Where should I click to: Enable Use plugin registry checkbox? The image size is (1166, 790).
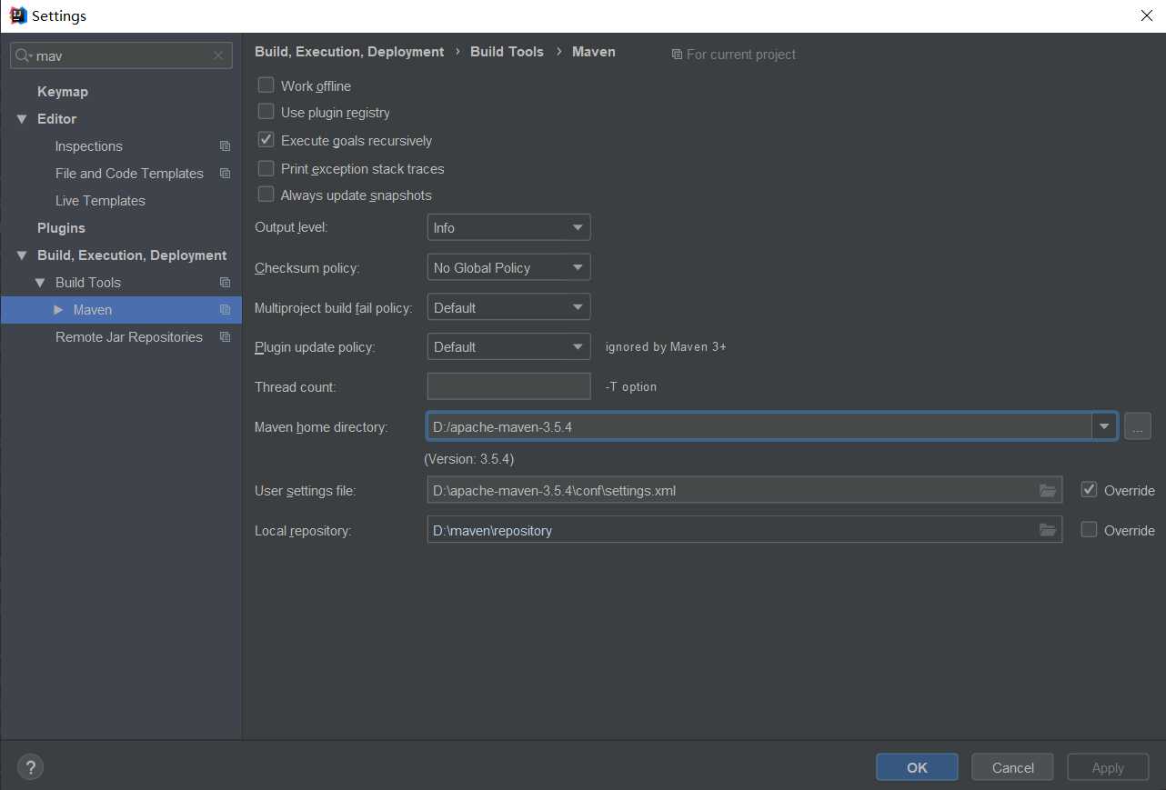pyautogui.click(x=266, y=112)
